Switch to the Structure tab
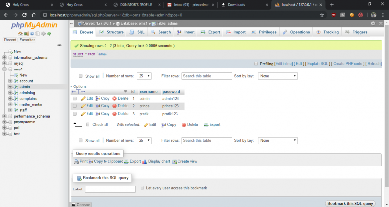 pyautogui.click(x=111, y=32)
